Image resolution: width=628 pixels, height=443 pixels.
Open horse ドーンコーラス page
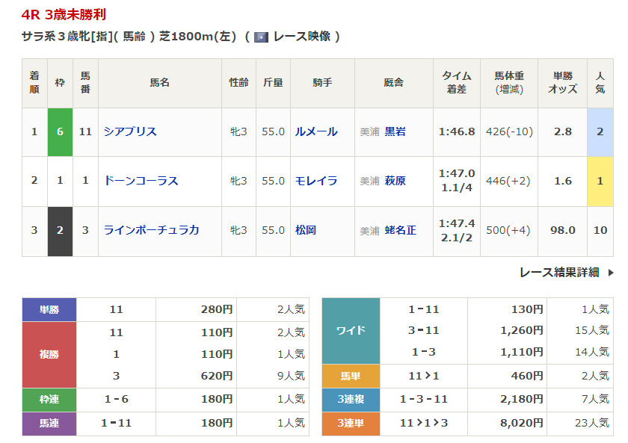[x=141, y=181]
